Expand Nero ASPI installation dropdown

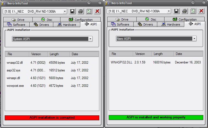point(194,39)
